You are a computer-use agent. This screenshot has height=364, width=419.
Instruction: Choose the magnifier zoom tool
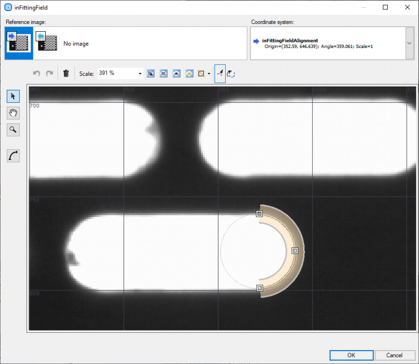(13, 130)
